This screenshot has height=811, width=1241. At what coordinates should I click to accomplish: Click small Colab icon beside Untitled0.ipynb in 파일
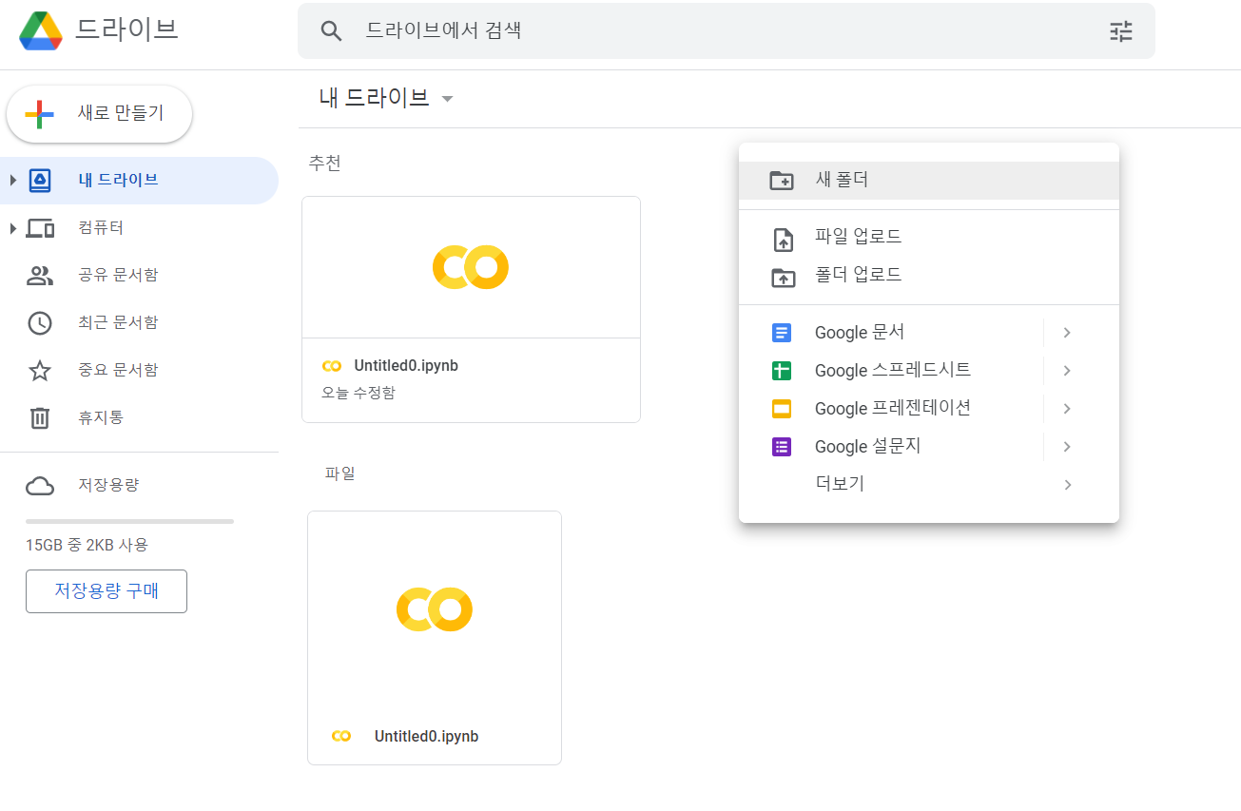[x=341, y=736]
